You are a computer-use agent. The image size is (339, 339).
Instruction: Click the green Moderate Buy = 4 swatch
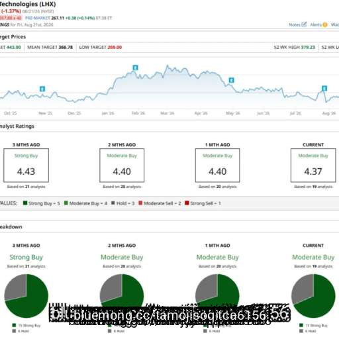(x=66, y=203)
